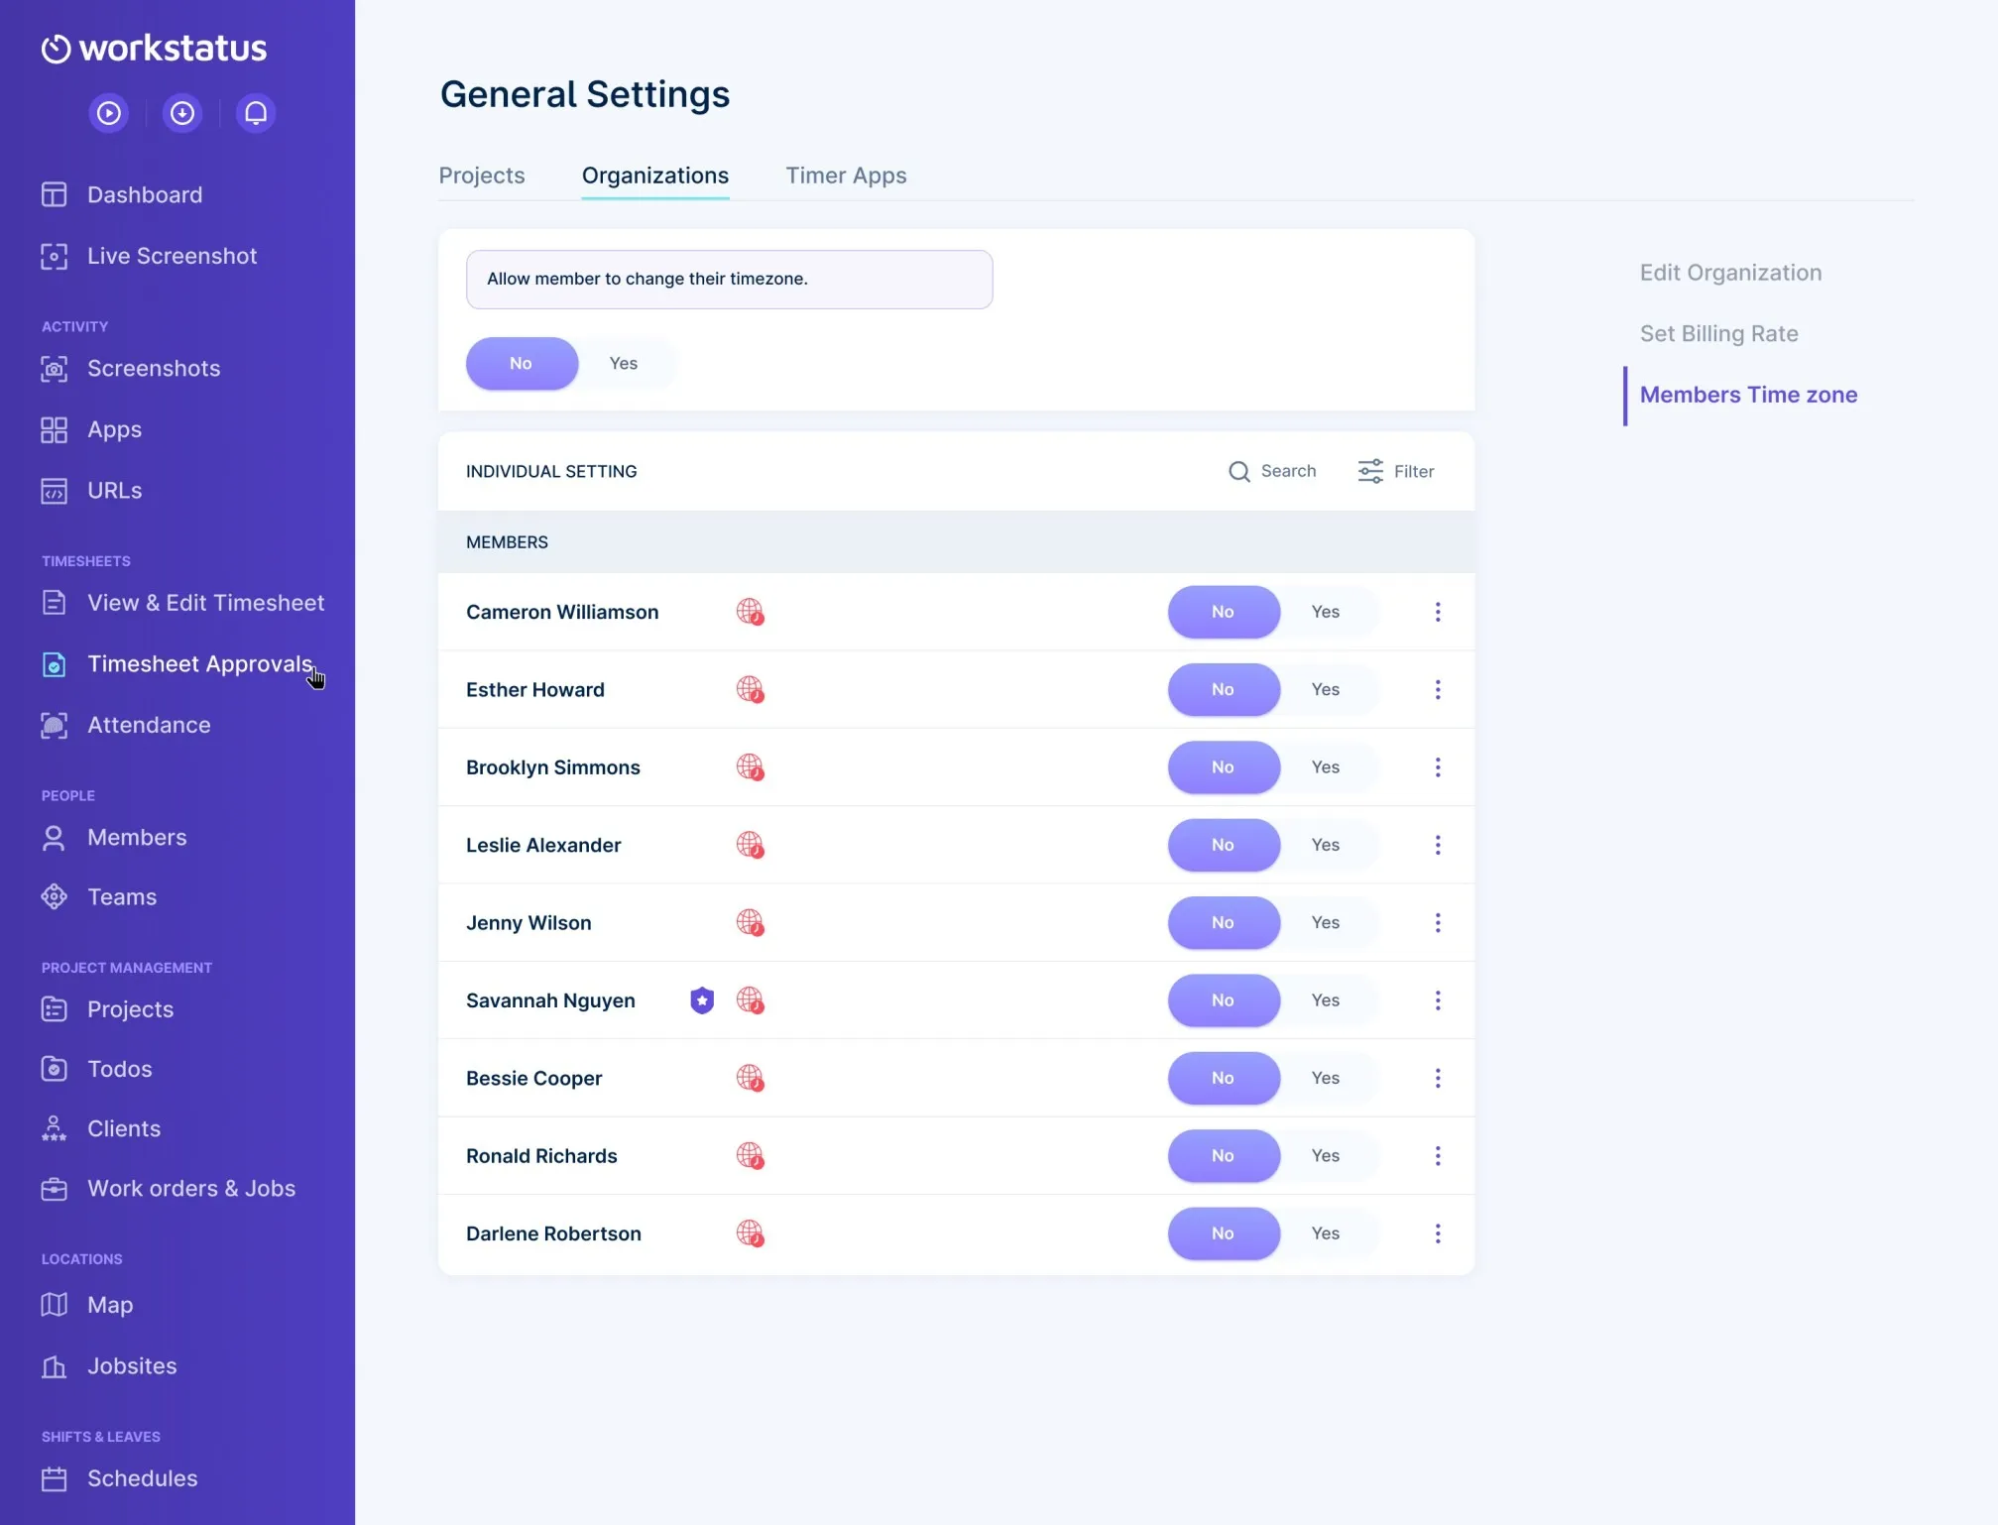Open context menu for Bessie Cooper
Screen dimensions: 1998x1525
point(1437,1078)
